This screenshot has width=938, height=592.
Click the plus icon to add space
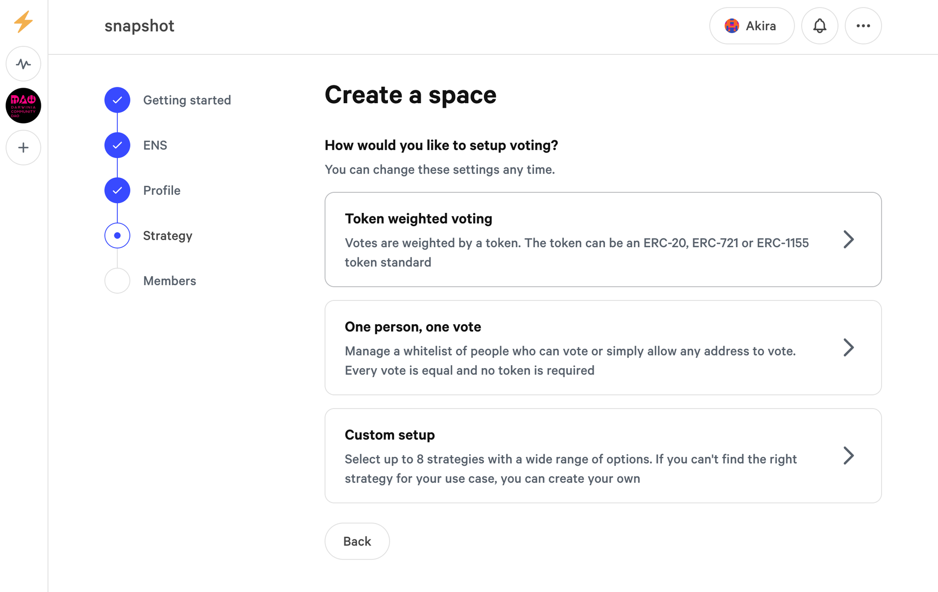click(23, 148)
